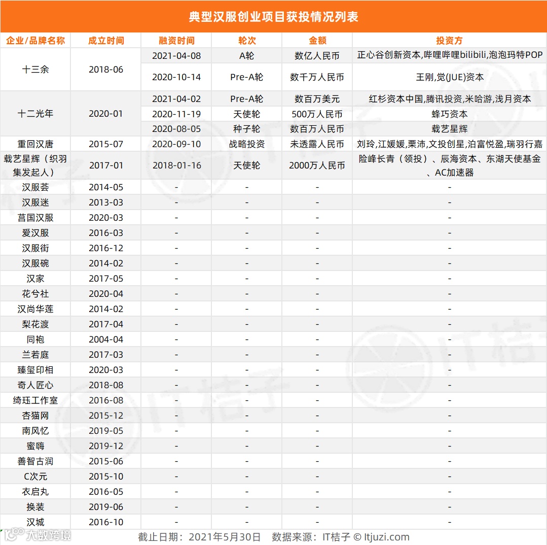Click the financing date 2020-11-19
The image size is (547, 545).
(176, 114)
